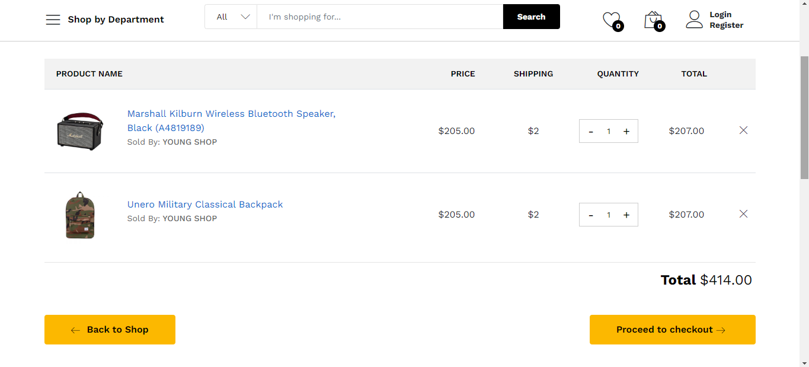This screenshot has height=367, width=809.
Task: Go Back to Shop
Action: click(110, 330)
